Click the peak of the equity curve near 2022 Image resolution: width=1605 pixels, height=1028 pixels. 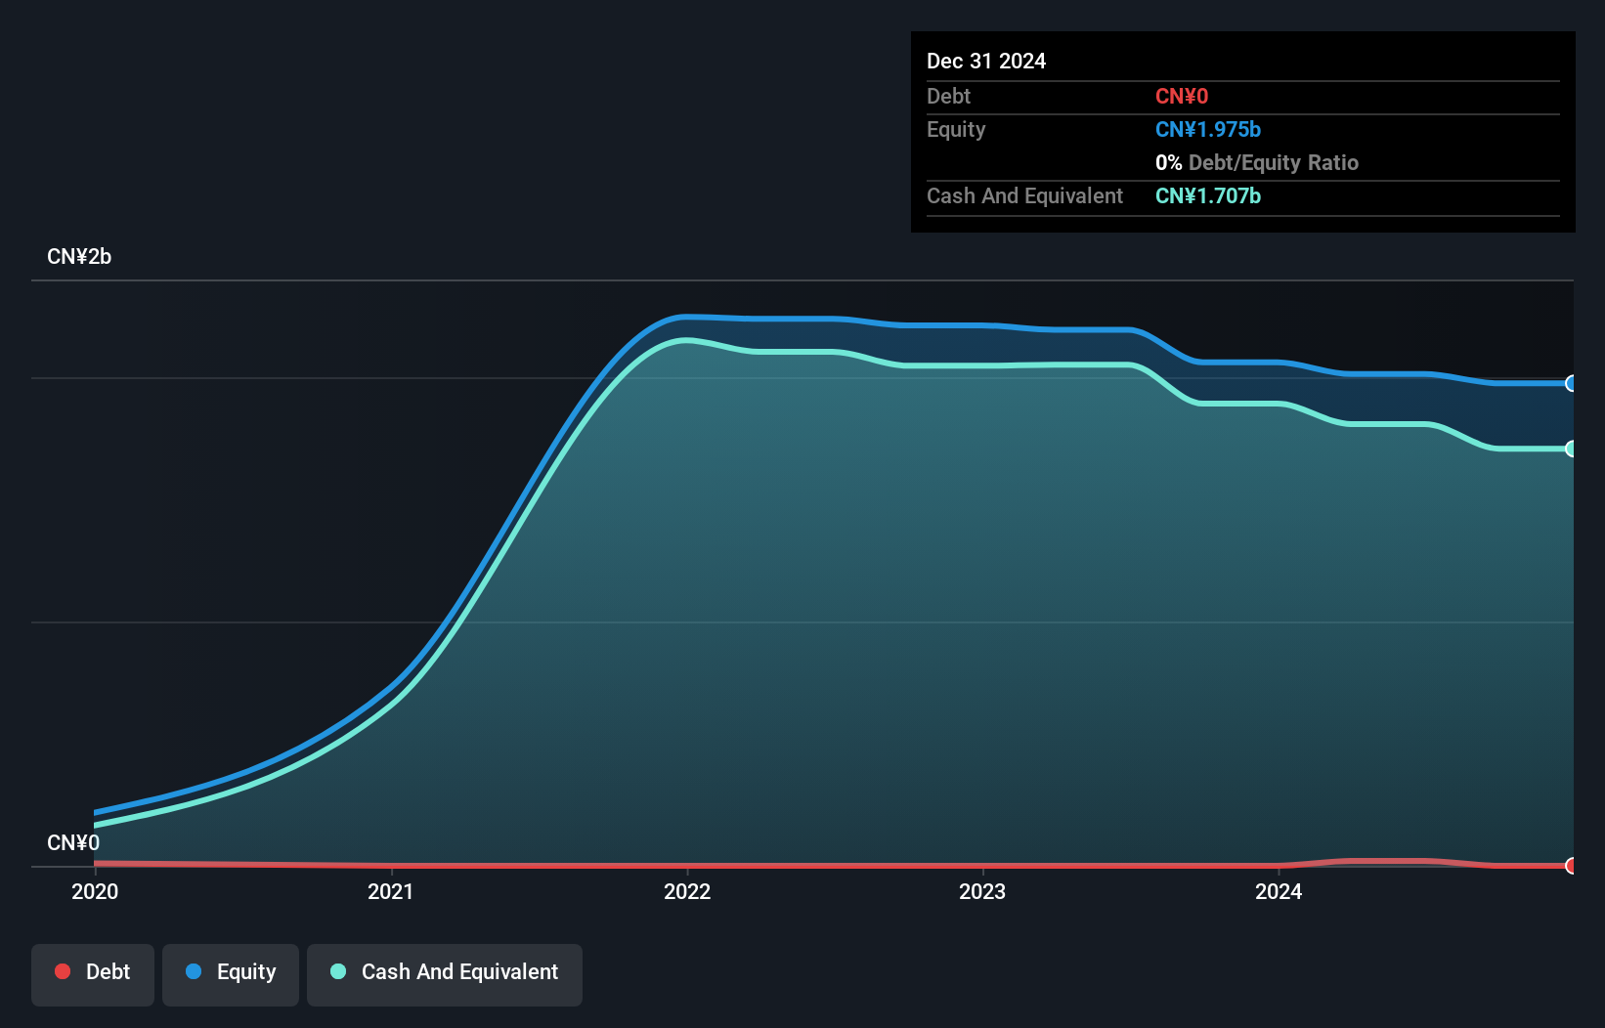point(687,317)
